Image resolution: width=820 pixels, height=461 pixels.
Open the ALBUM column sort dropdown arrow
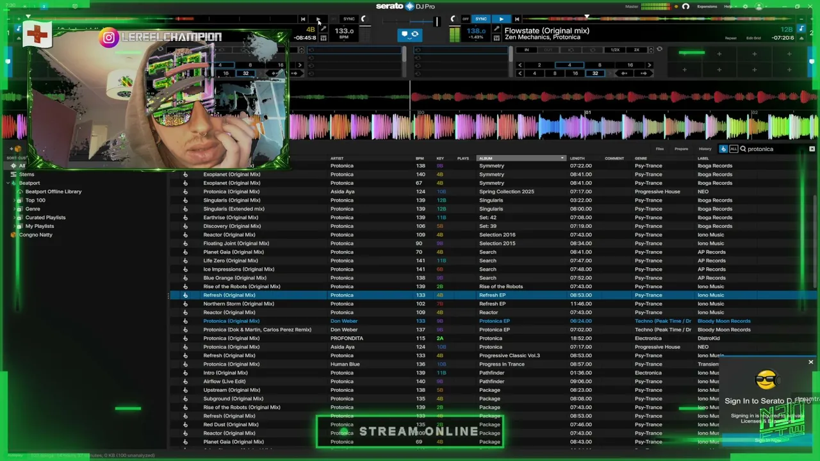(562, 158)
